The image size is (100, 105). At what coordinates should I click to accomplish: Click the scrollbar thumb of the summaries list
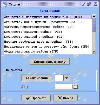94,25
